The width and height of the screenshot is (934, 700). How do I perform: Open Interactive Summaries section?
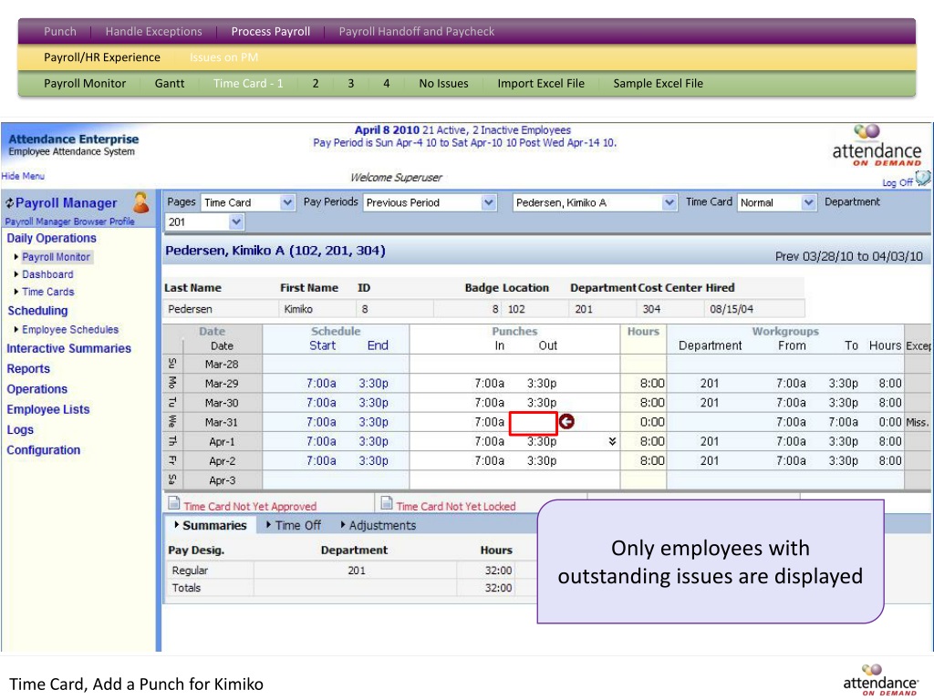click(68, 348)
